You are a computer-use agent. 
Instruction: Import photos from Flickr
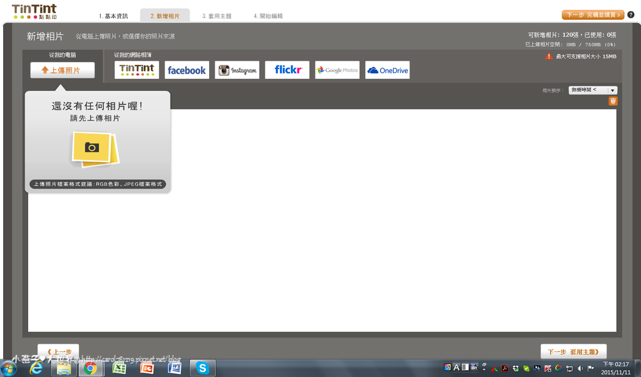(x=287, y=70)
